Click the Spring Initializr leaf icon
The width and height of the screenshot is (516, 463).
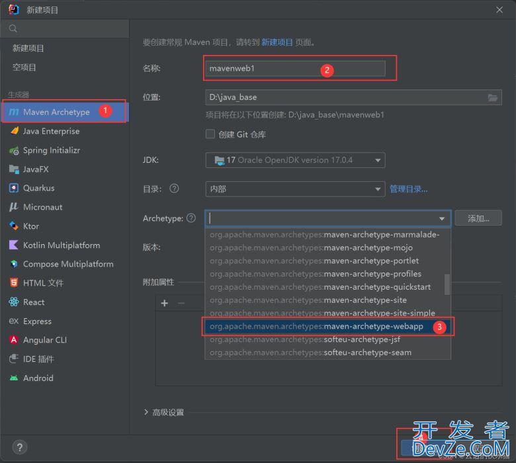(14, 150)
